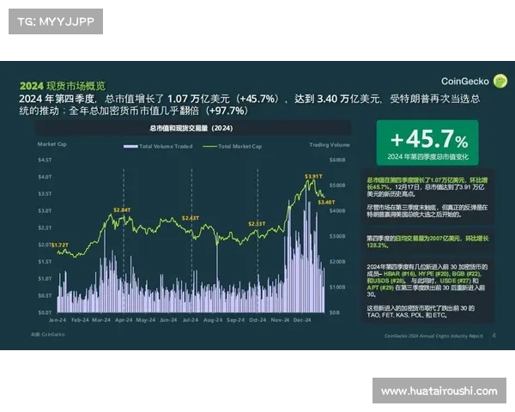Screen dimensions: 515x412
Task: Click the '$1.5T' left axis label
Action: [45, 262]
